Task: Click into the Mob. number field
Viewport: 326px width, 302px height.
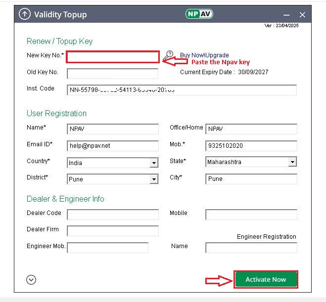Action: 251,146
